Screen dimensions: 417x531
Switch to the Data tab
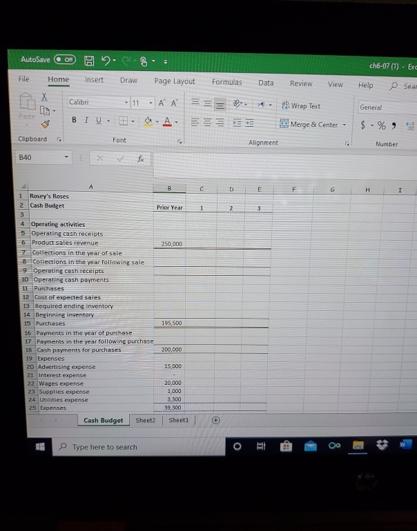(266, 83)
